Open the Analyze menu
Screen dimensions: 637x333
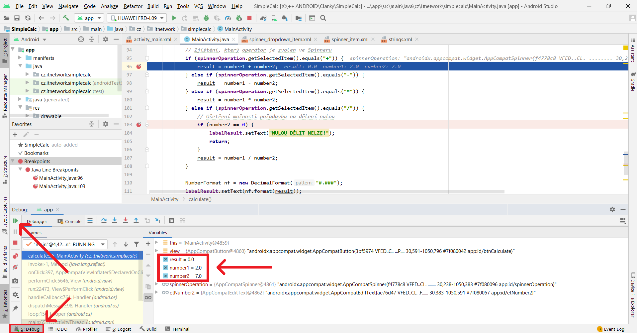point(109,6)
